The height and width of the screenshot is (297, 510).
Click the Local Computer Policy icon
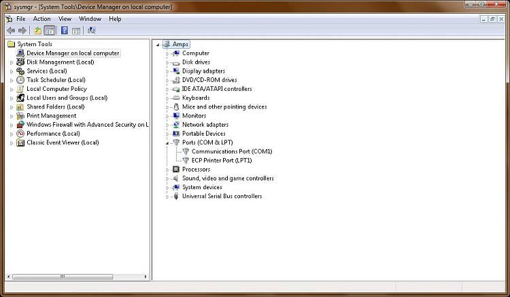click(x=20, y=89)
